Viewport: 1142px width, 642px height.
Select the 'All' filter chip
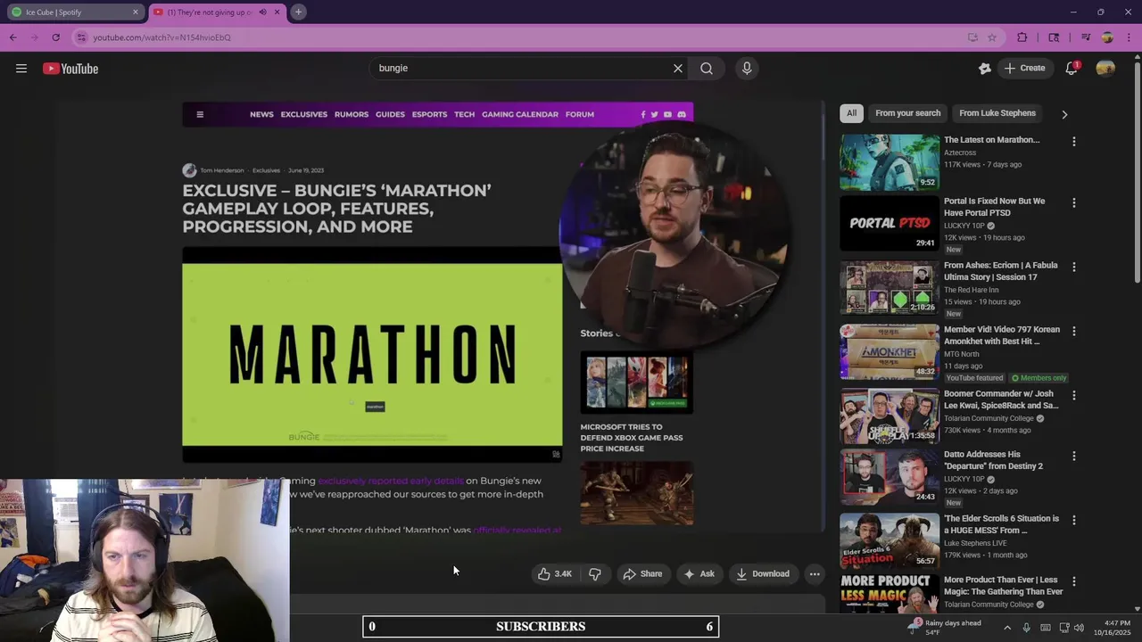pos(851,113)
